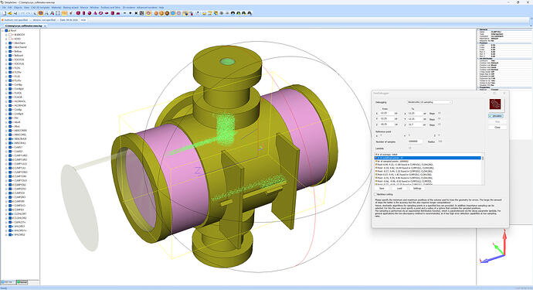Click the new document toolbar icon
This screenshot has height=290, width=533.
[x=5, y=13]
